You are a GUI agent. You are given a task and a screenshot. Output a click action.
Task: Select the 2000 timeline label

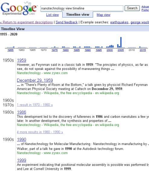click(110, 50)
